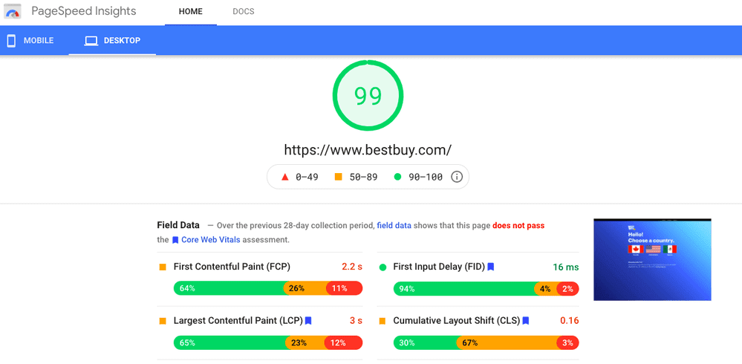This screenshot has height=364, width=742.
Task: Click the orange square 50–89 legend icon
Action: 339,177
